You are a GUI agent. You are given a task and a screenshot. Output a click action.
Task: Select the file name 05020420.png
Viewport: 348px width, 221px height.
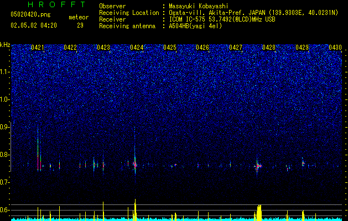(30, 15)
